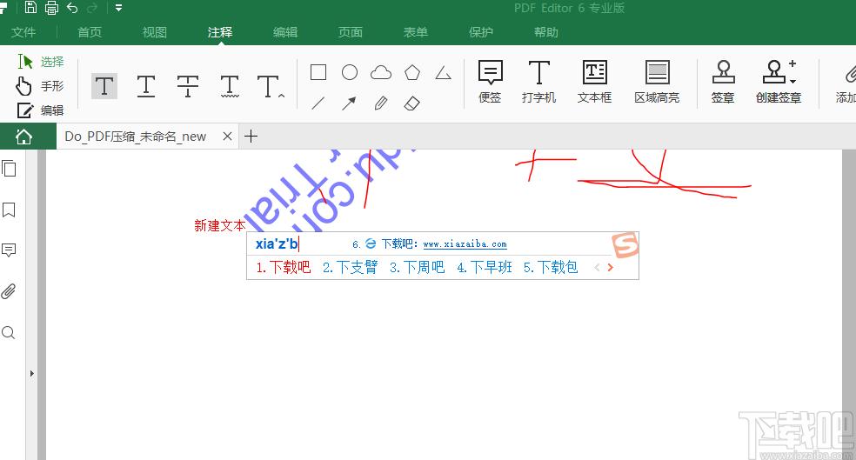Click the 新建文本 text annotation
Image resolution: width=856 pixels, height=460 pixels.
click(219, 225)
